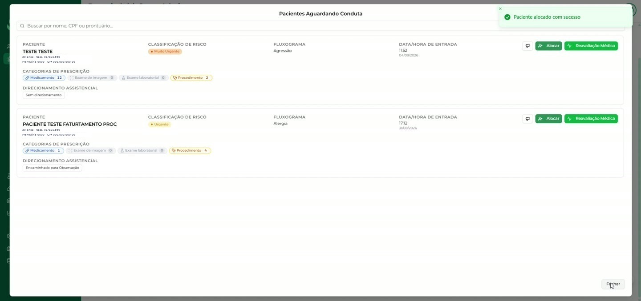The width and height of the screenshot is (641, 301).
Task: Click the Muito Urgente risk badge
Action: click(x=165, y=52)
